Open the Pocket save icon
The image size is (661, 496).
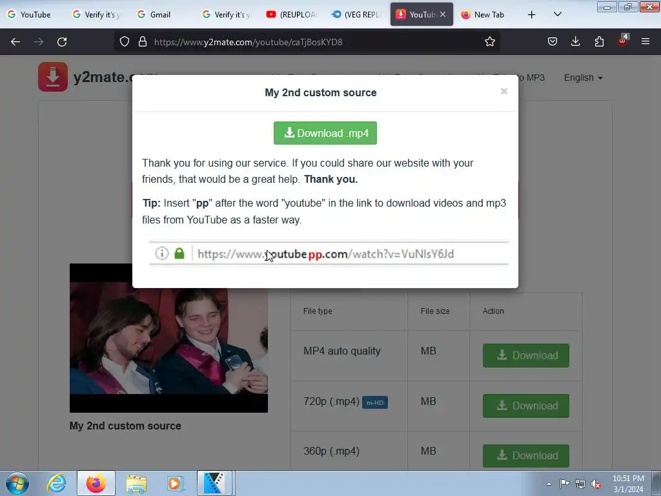click(553, 41)
